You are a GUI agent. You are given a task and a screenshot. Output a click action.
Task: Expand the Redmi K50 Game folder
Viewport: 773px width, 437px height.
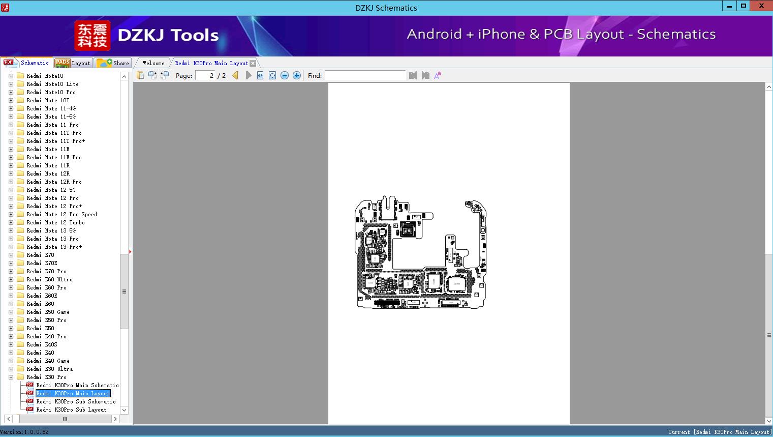[x=11, y=312]
